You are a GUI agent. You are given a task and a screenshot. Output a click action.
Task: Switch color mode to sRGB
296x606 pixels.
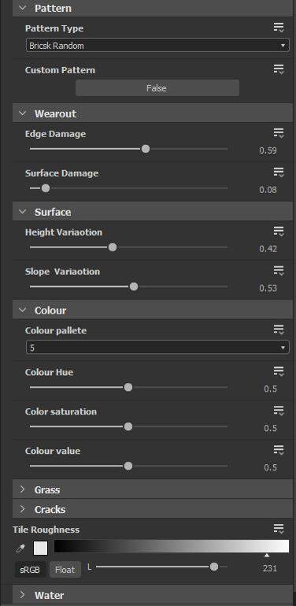coord(30,569)
